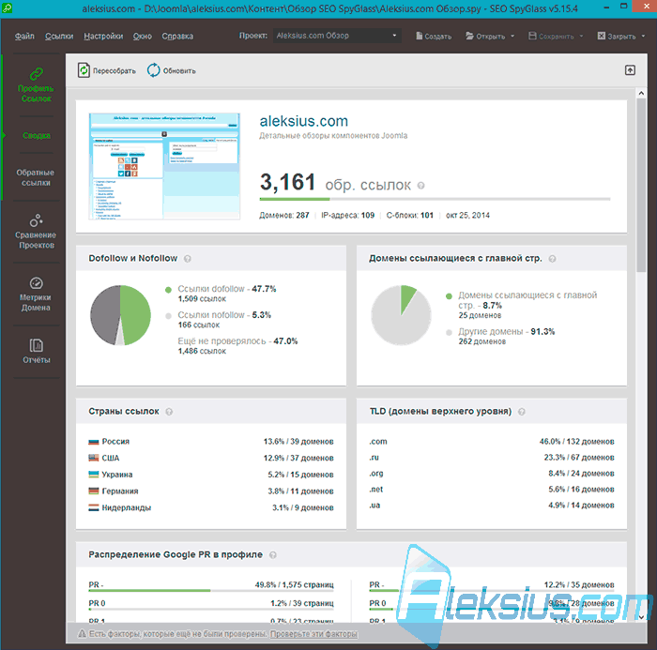Click the '5.6% / 16 доменов' .net value
The width and height of the screenshot is (657, 650).
pos(581,490)
